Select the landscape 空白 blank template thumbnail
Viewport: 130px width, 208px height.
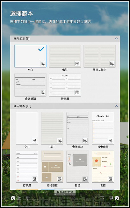pos(30,56)
